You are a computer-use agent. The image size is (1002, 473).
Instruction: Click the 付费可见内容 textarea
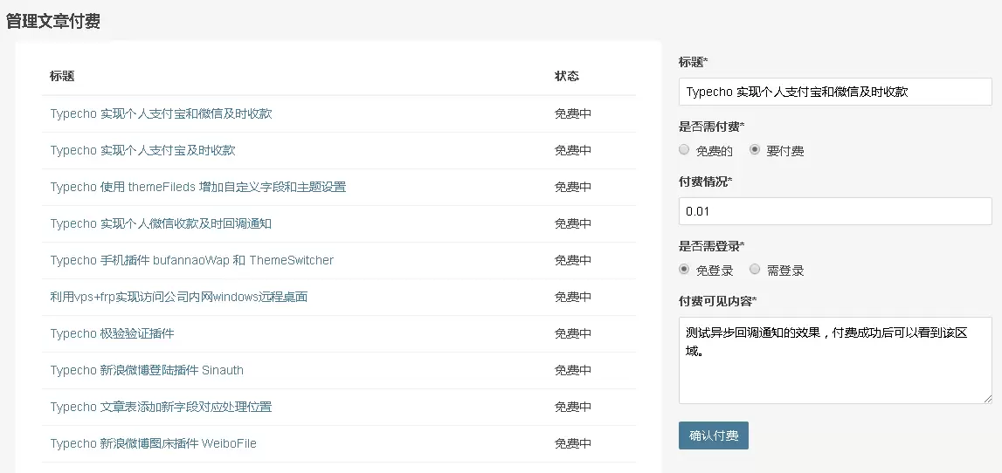coord(835,360)
